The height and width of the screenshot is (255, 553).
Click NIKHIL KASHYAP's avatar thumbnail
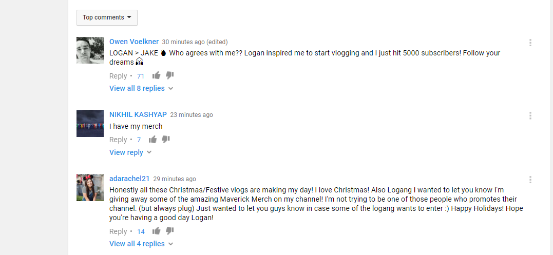[x=90, y=123]
